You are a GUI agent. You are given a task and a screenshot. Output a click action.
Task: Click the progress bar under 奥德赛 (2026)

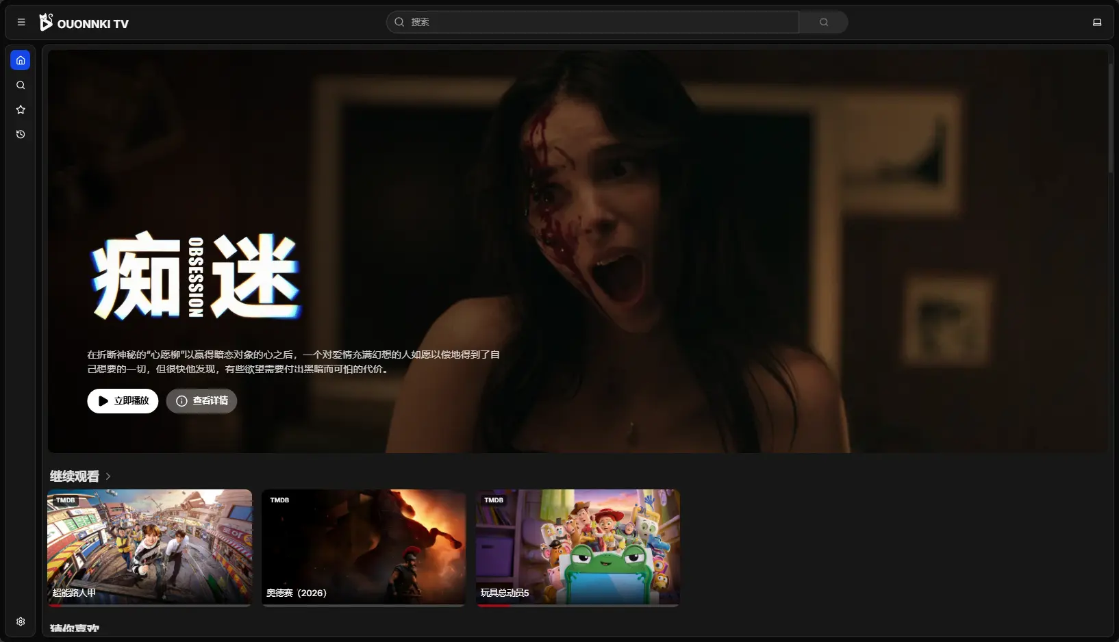364,606
